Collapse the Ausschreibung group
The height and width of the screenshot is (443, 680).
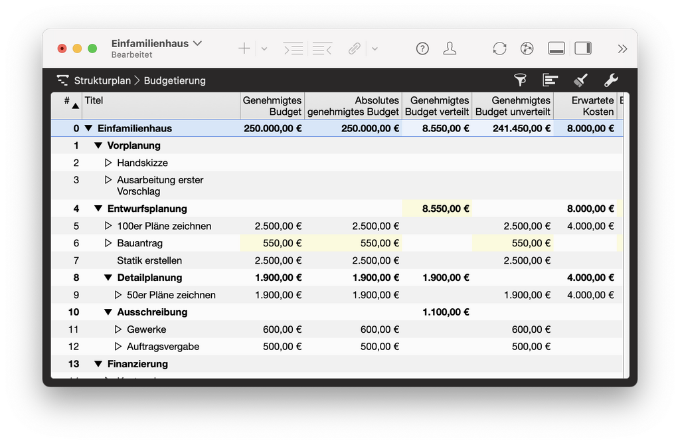(x=108, y=312)
